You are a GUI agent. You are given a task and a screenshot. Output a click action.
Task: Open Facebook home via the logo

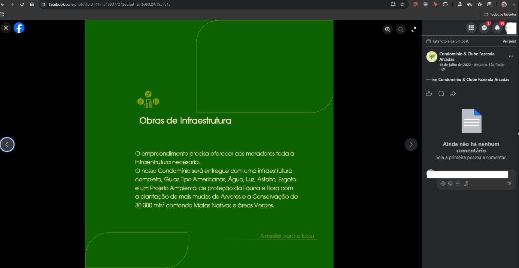click(19, 28)
